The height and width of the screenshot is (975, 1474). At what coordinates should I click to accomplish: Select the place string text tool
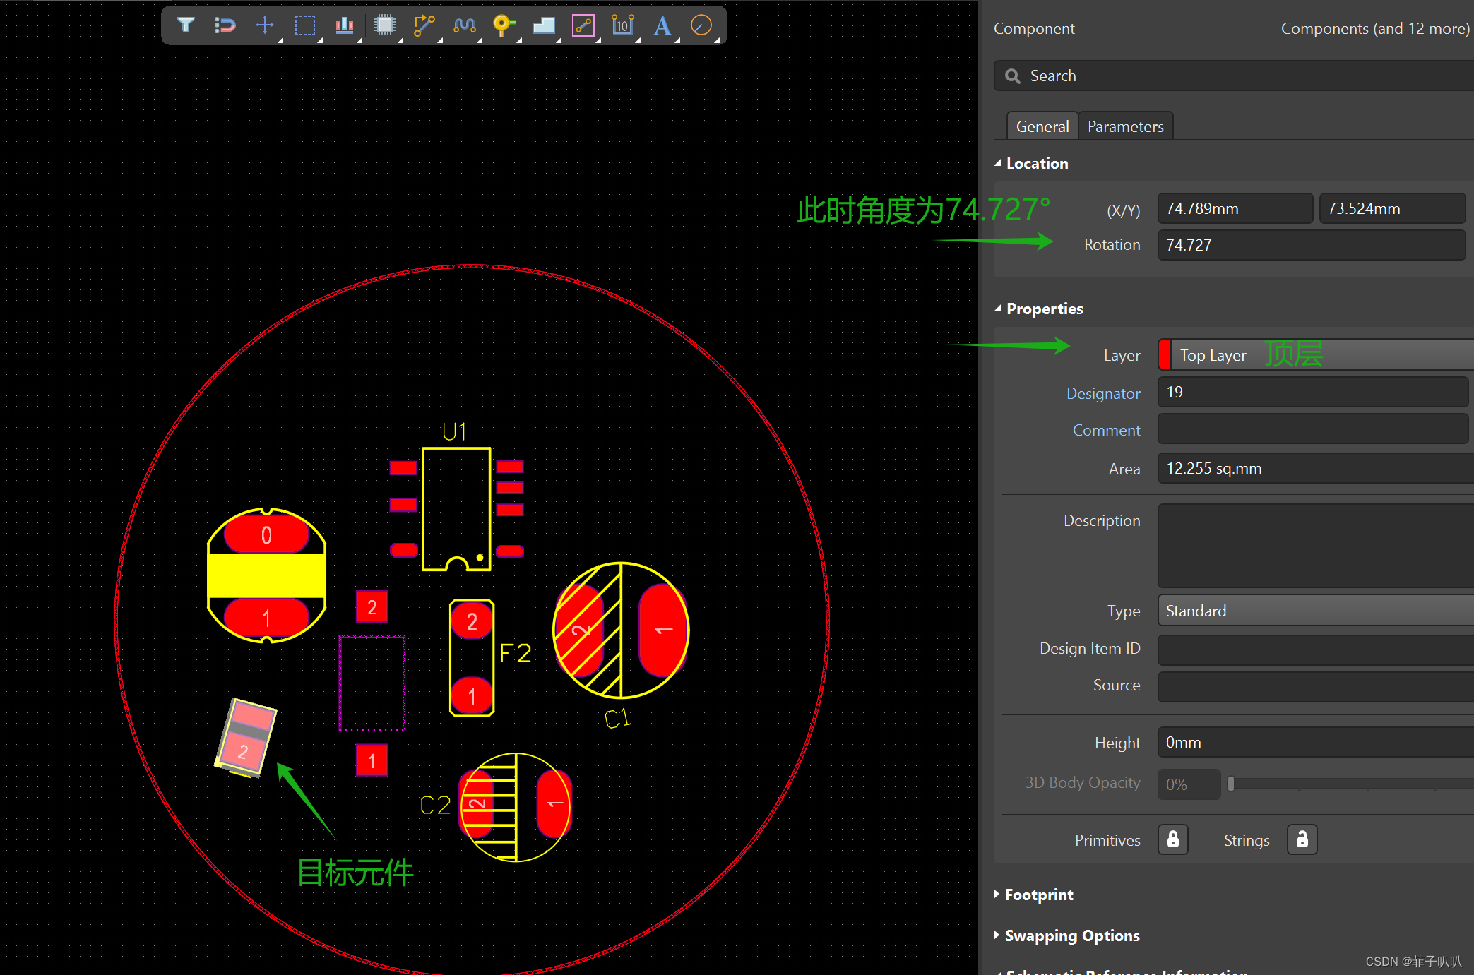tap(662, 25)
